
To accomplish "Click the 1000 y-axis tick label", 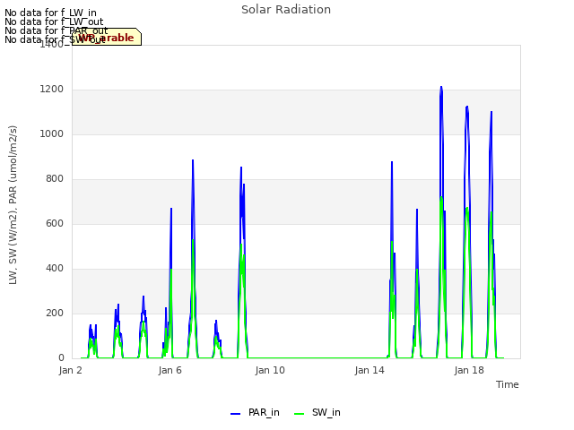I will [x=52, y=133].
